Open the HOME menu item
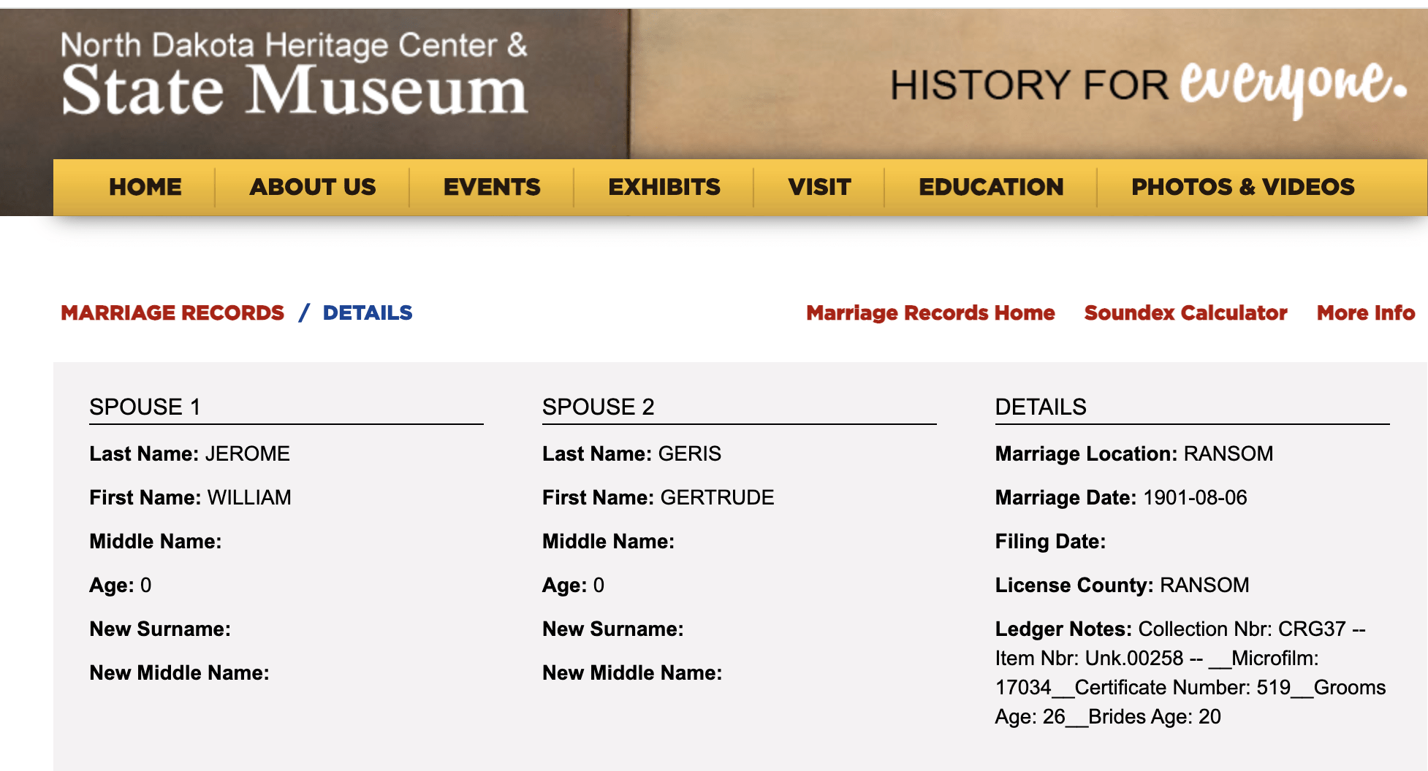This screenshot has width=1428, height=771. click(x=145, y=187)
